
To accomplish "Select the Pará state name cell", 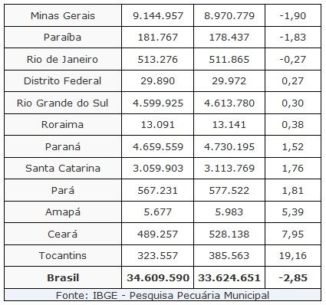I will click(x=63, y=190).
